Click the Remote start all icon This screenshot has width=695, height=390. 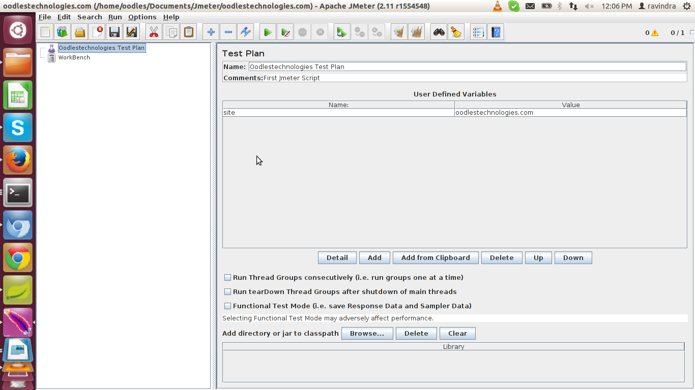pyautogui.click(x=342, y=32)
